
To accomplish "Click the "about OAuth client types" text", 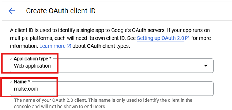I will 101,46.
